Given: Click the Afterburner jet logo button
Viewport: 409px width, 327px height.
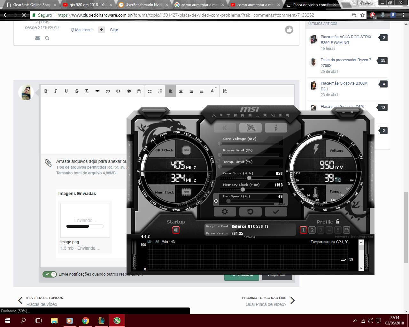Looking at the screenshot, I should point(251,128).
